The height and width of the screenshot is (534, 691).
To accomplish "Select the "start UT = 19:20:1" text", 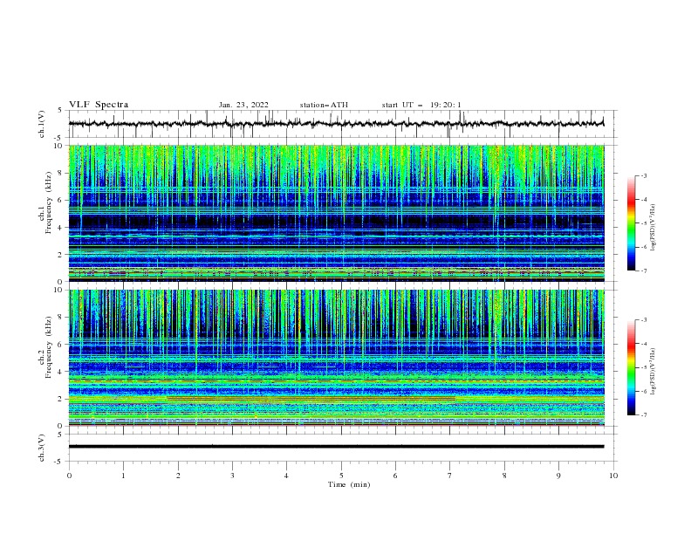I will [x=421, y=105].
